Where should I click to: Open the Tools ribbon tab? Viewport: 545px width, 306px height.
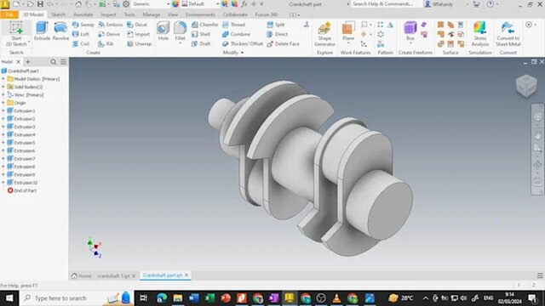tap(129, 14)
